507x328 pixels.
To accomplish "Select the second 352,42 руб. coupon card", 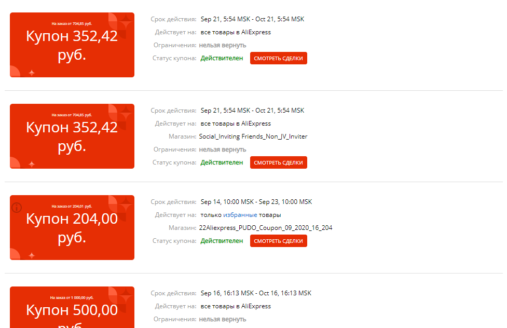I will (72, 136).
